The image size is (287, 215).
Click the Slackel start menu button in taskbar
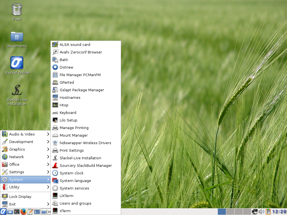click(3, 212)
